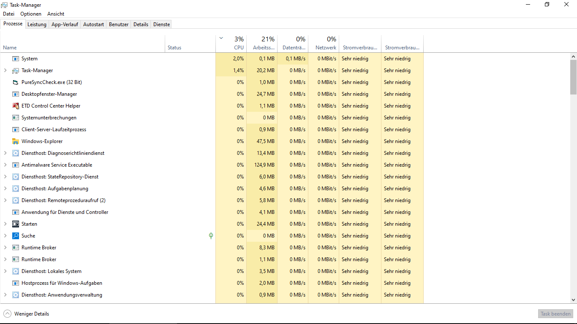Click the scroll up arrow of process list
577x324 pixels.
(573, 57)
